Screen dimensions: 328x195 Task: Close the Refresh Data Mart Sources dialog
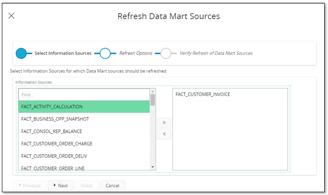[12, 16]
